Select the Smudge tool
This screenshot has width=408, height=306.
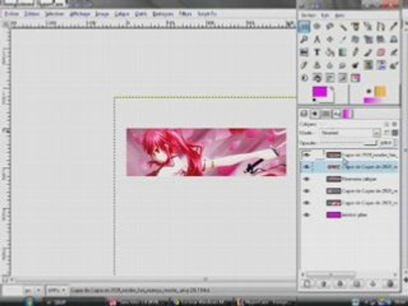tap(343, 65)
